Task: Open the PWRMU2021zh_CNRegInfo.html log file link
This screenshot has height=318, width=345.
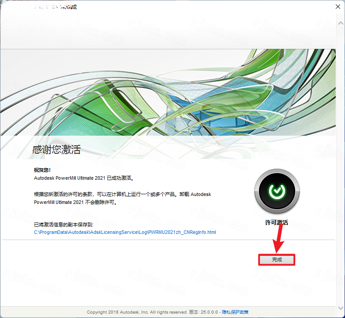Action: click(x=125, y=232)
